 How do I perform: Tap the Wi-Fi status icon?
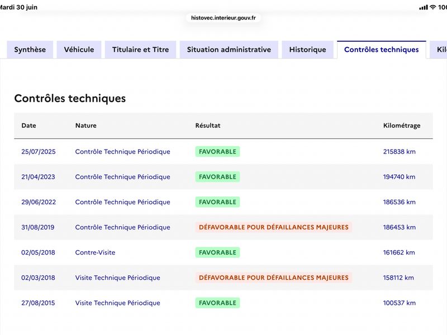coord(432,7)
